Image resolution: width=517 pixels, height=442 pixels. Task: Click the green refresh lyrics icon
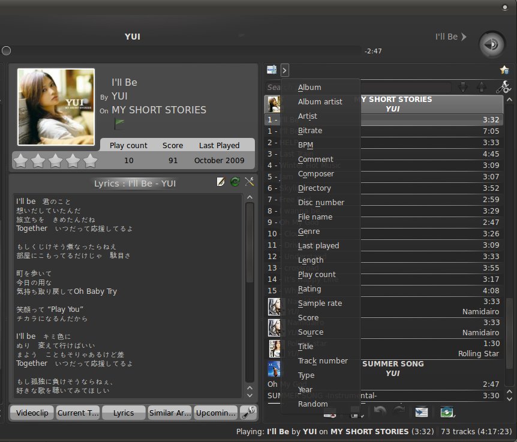(x=235, y=182)
